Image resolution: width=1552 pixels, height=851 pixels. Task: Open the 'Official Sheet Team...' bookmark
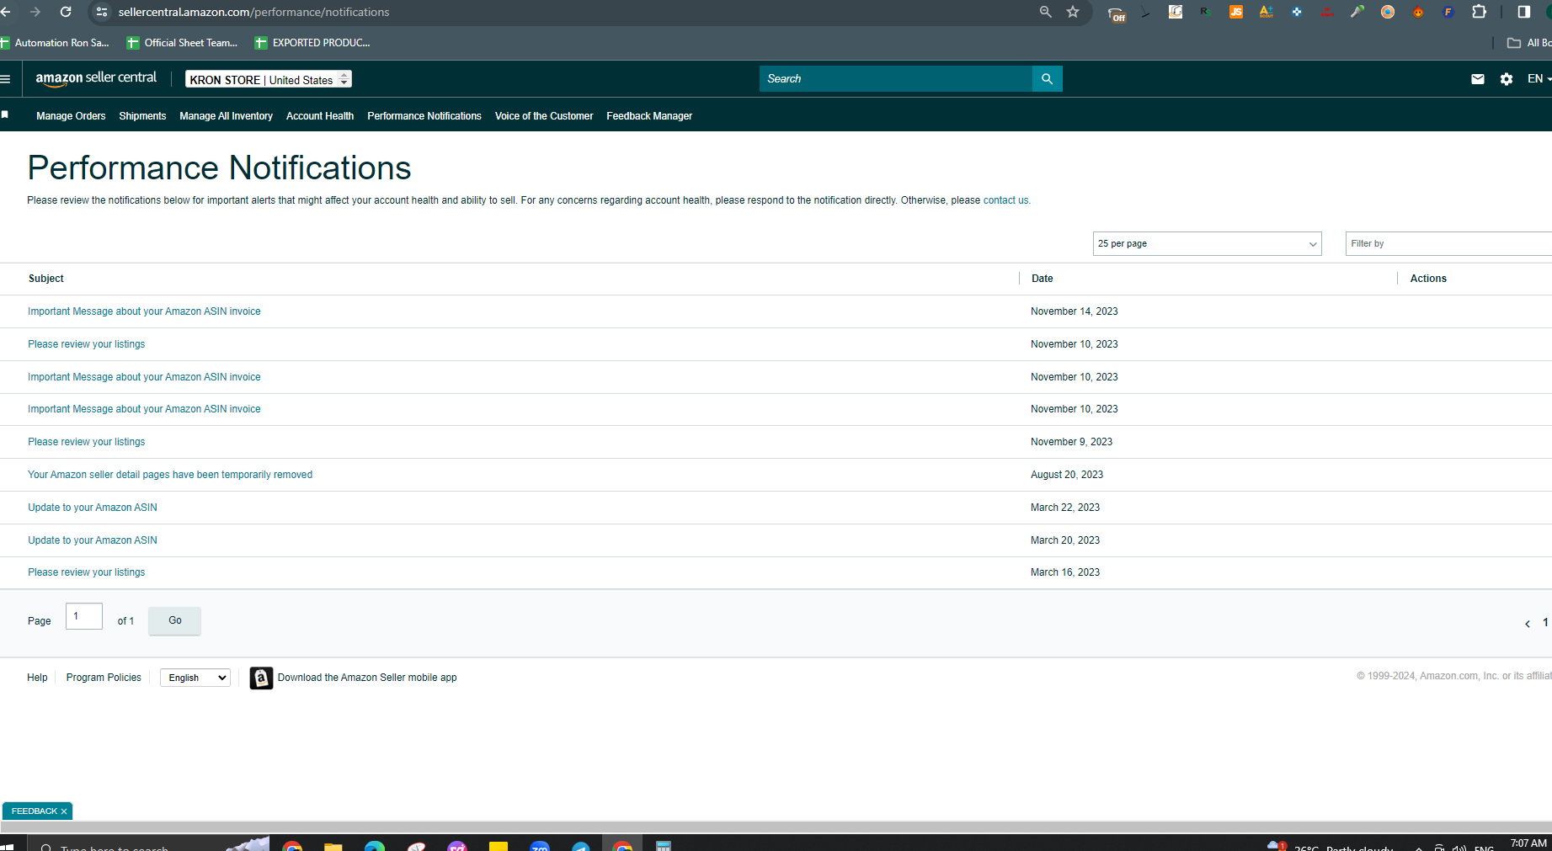click(x=183, y=43)
